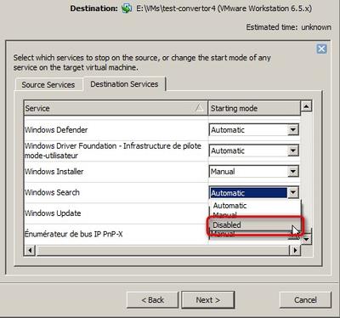Select the Destination Services tab
The width and height of the screenshot is (340, 318).
tap(124, 84)
